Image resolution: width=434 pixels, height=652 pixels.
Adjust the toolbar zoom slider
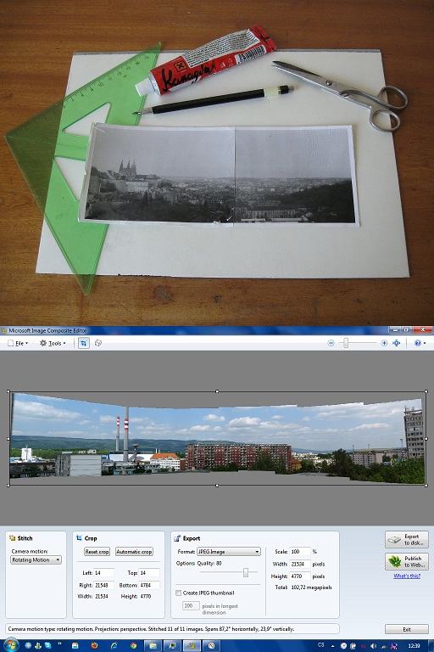pyautogui.click(x=346, y=343)
